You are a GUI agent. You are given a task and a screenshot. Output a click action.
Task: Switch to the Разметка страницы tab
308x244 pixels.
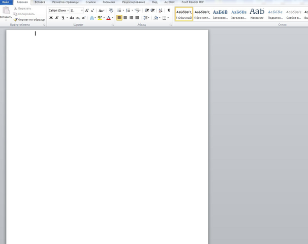click(x=65, y=2)
